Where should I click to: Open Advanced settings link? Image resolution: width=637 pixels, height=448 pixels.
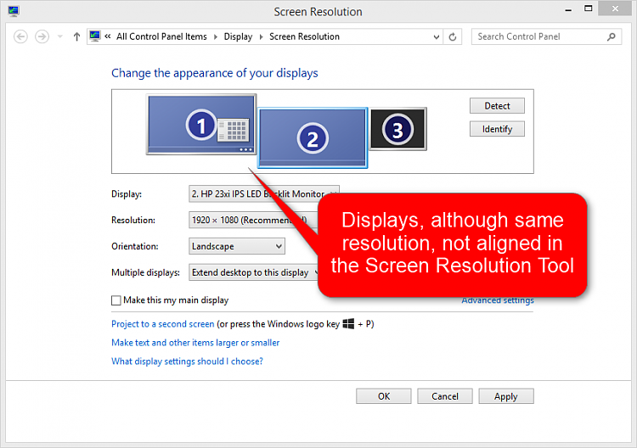(498, 300)
